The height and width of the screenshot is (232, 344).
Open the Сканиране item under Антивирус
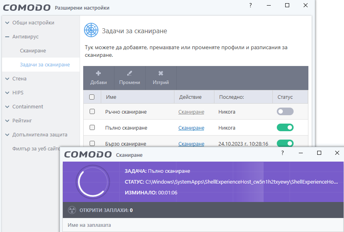tap(33, 51)
